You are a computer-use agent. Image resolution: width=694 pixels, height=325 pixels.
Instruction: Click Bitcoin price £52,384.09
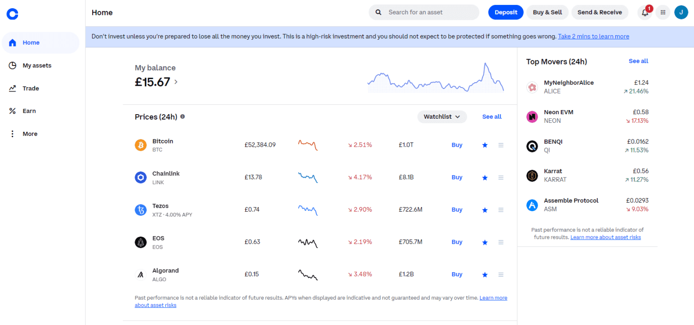[x=260, y=145]
